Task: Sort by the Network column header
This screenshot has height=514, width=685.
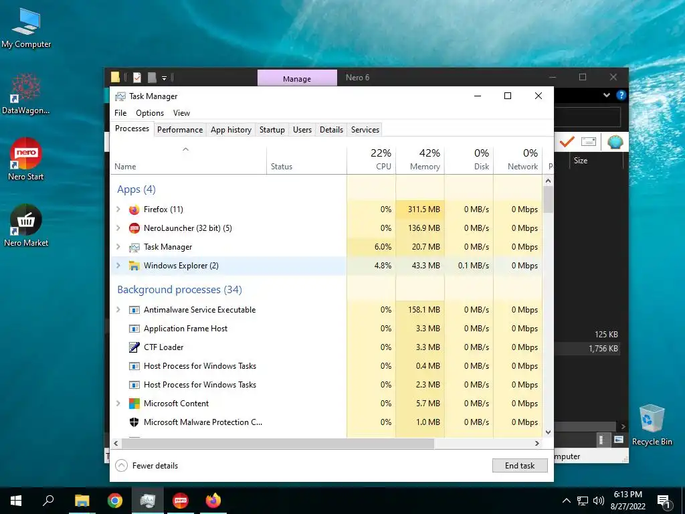Action: click(x=518, y=159)
